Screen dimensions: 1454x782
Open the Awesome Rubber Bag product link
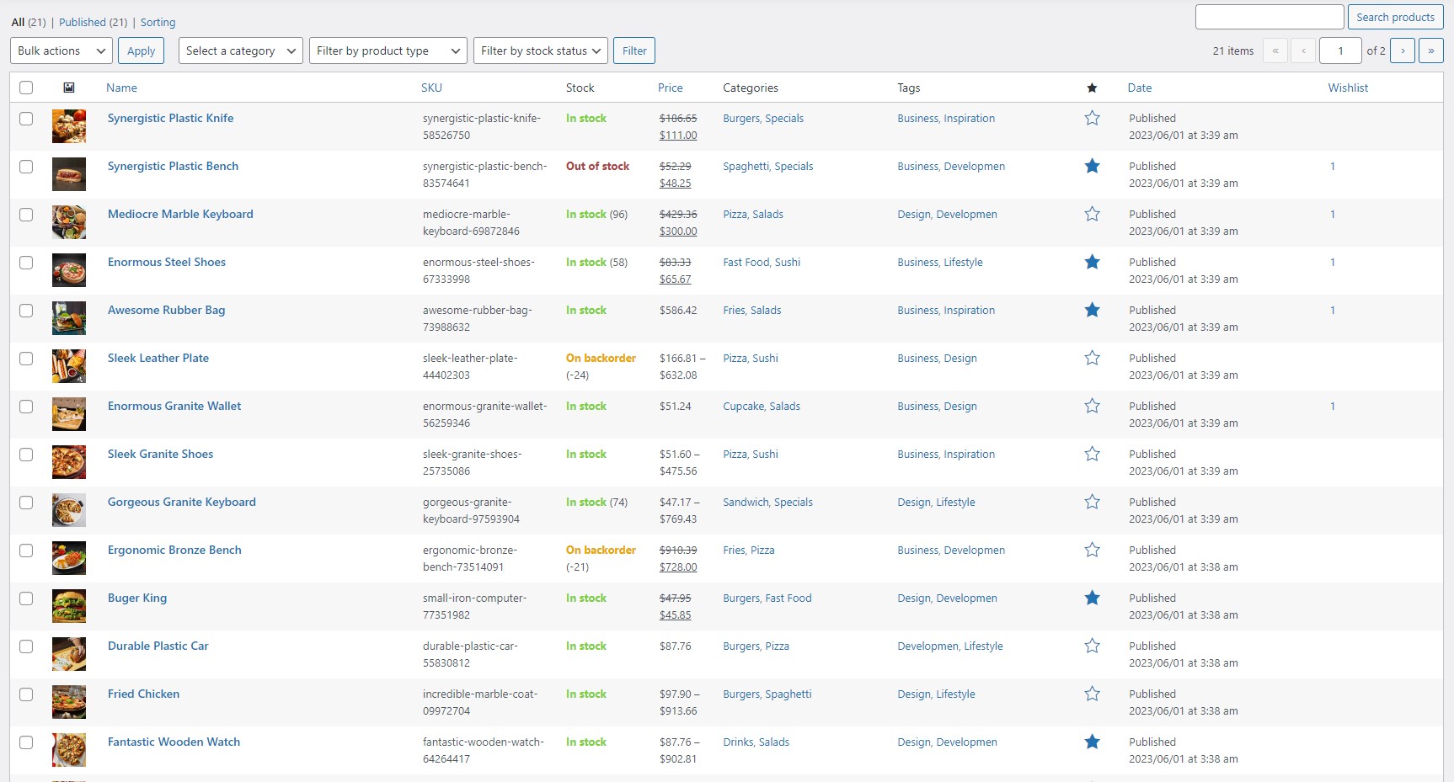point(166,310)
